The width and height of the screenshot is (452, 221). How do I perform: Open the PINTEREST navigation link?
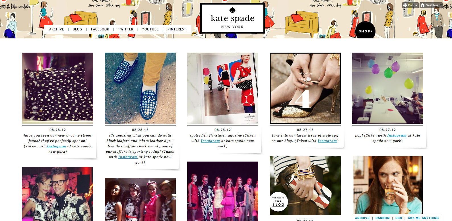click(177, 29)
